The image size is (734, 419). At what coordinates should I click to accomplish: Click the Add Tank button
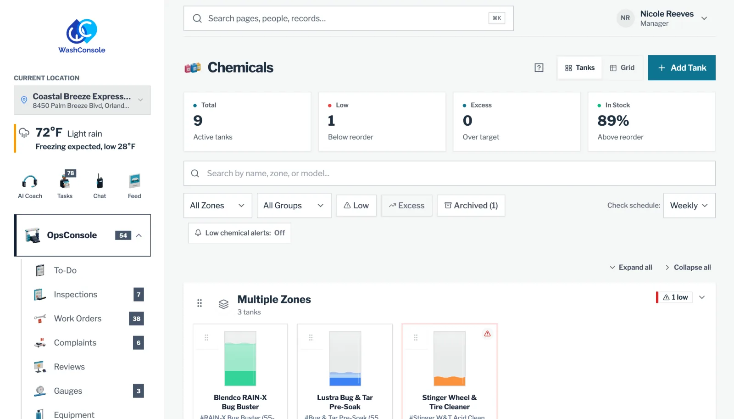pos(682,68)
